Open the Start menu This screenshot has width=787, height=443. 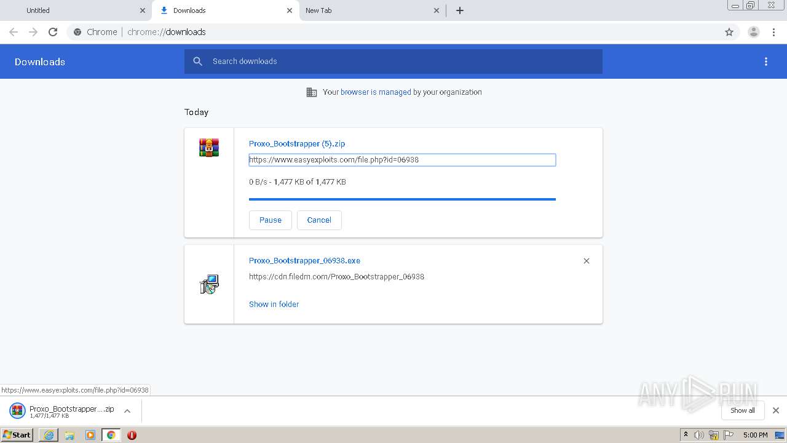(x=17, y=435)
